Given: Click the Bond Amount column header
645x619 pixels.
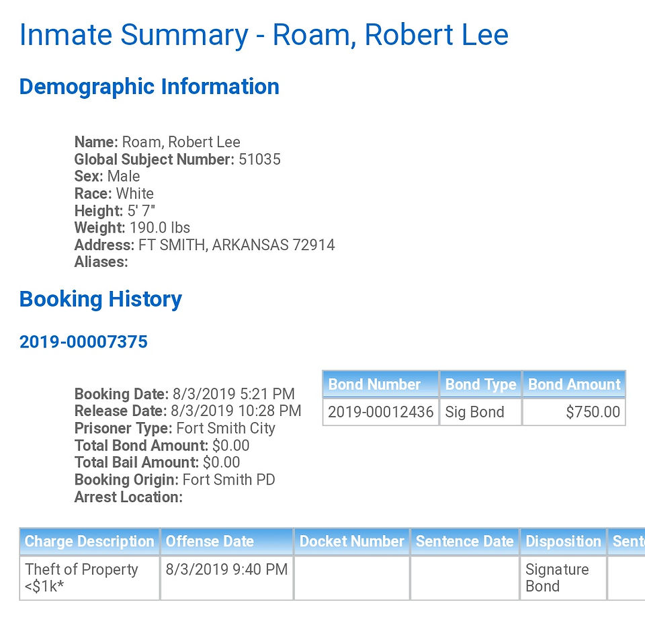Looking at the screenshot, I should pos(574,384).
